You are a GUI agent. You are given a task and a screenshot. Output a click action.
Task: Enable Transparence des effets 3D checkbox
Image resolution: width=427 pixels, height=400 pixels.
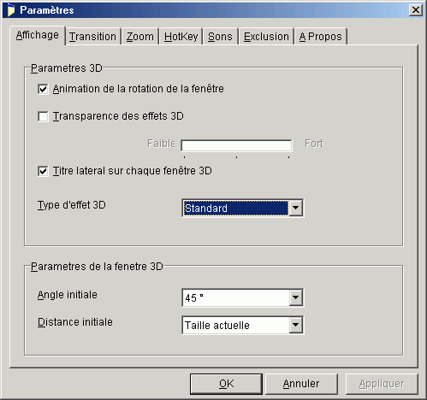[43, 116]
